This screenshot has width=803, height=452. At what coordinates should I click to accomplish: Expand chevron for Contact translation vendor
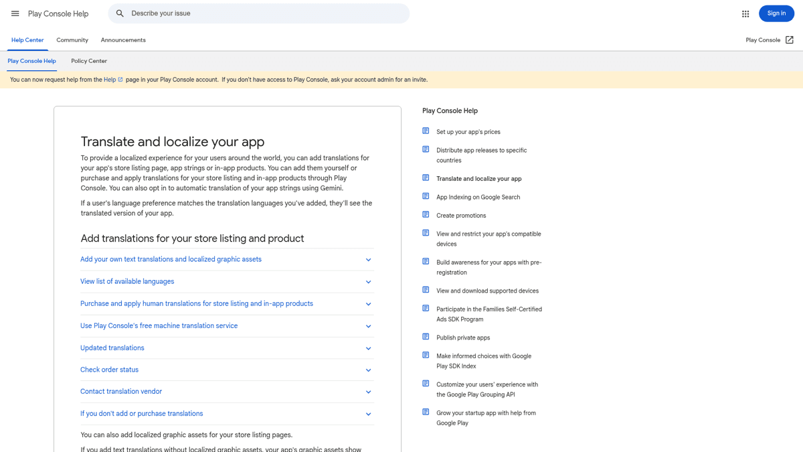[x=368, y=392]
